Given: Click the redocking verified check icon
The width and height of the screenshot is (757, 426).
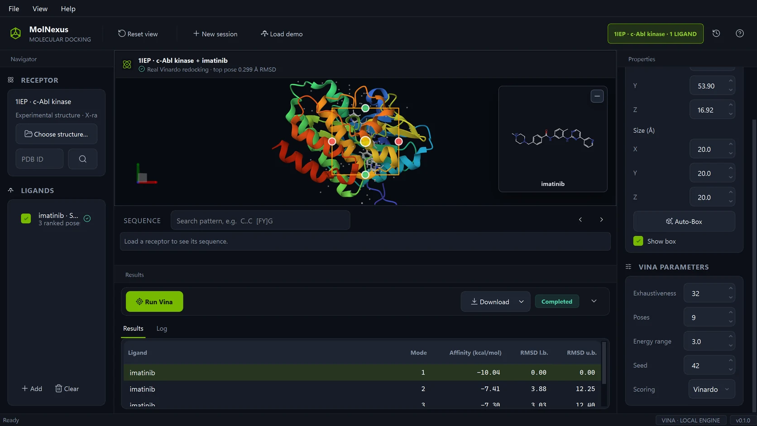Looking at the screenshot, I should click(x=142, y=69).
